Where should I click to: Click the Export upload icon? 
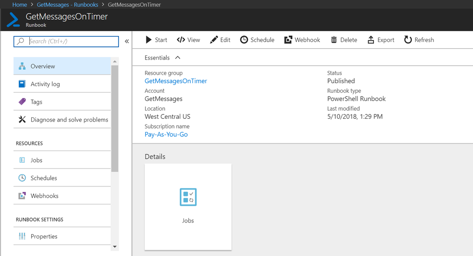pos(371,40)
